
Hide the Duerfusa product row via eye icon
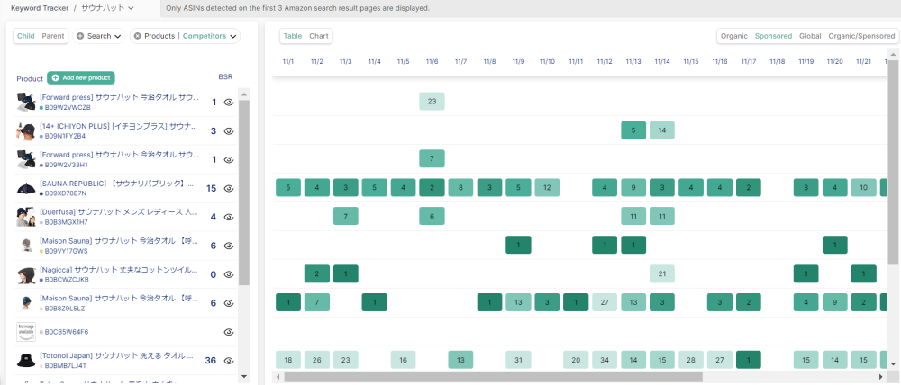click(x=229, y=217)
